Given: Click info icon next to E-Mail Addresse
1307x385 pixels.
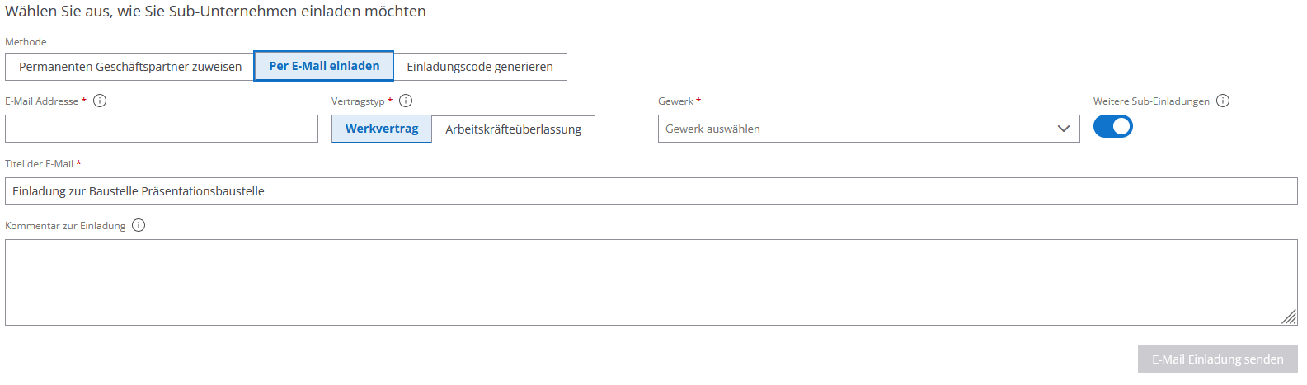Looking at the screenshot, I should [100, 101].
